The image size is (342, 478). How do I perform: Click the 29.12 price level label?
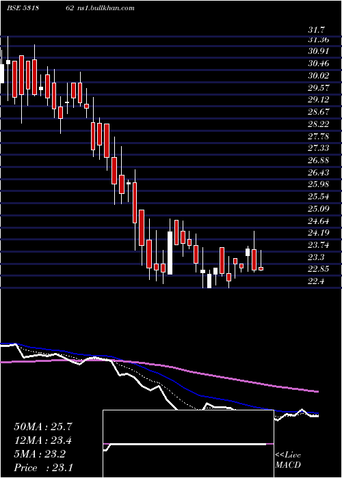pos(319,100)
